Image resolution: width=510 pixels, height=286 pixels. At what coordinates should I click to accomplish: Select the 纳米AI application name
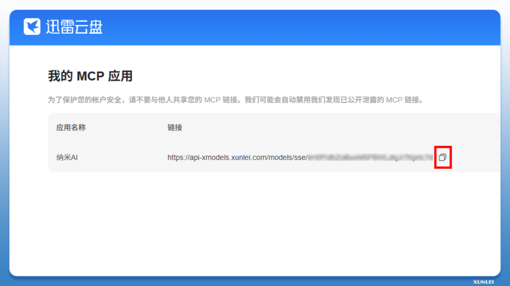pos(67,157)
